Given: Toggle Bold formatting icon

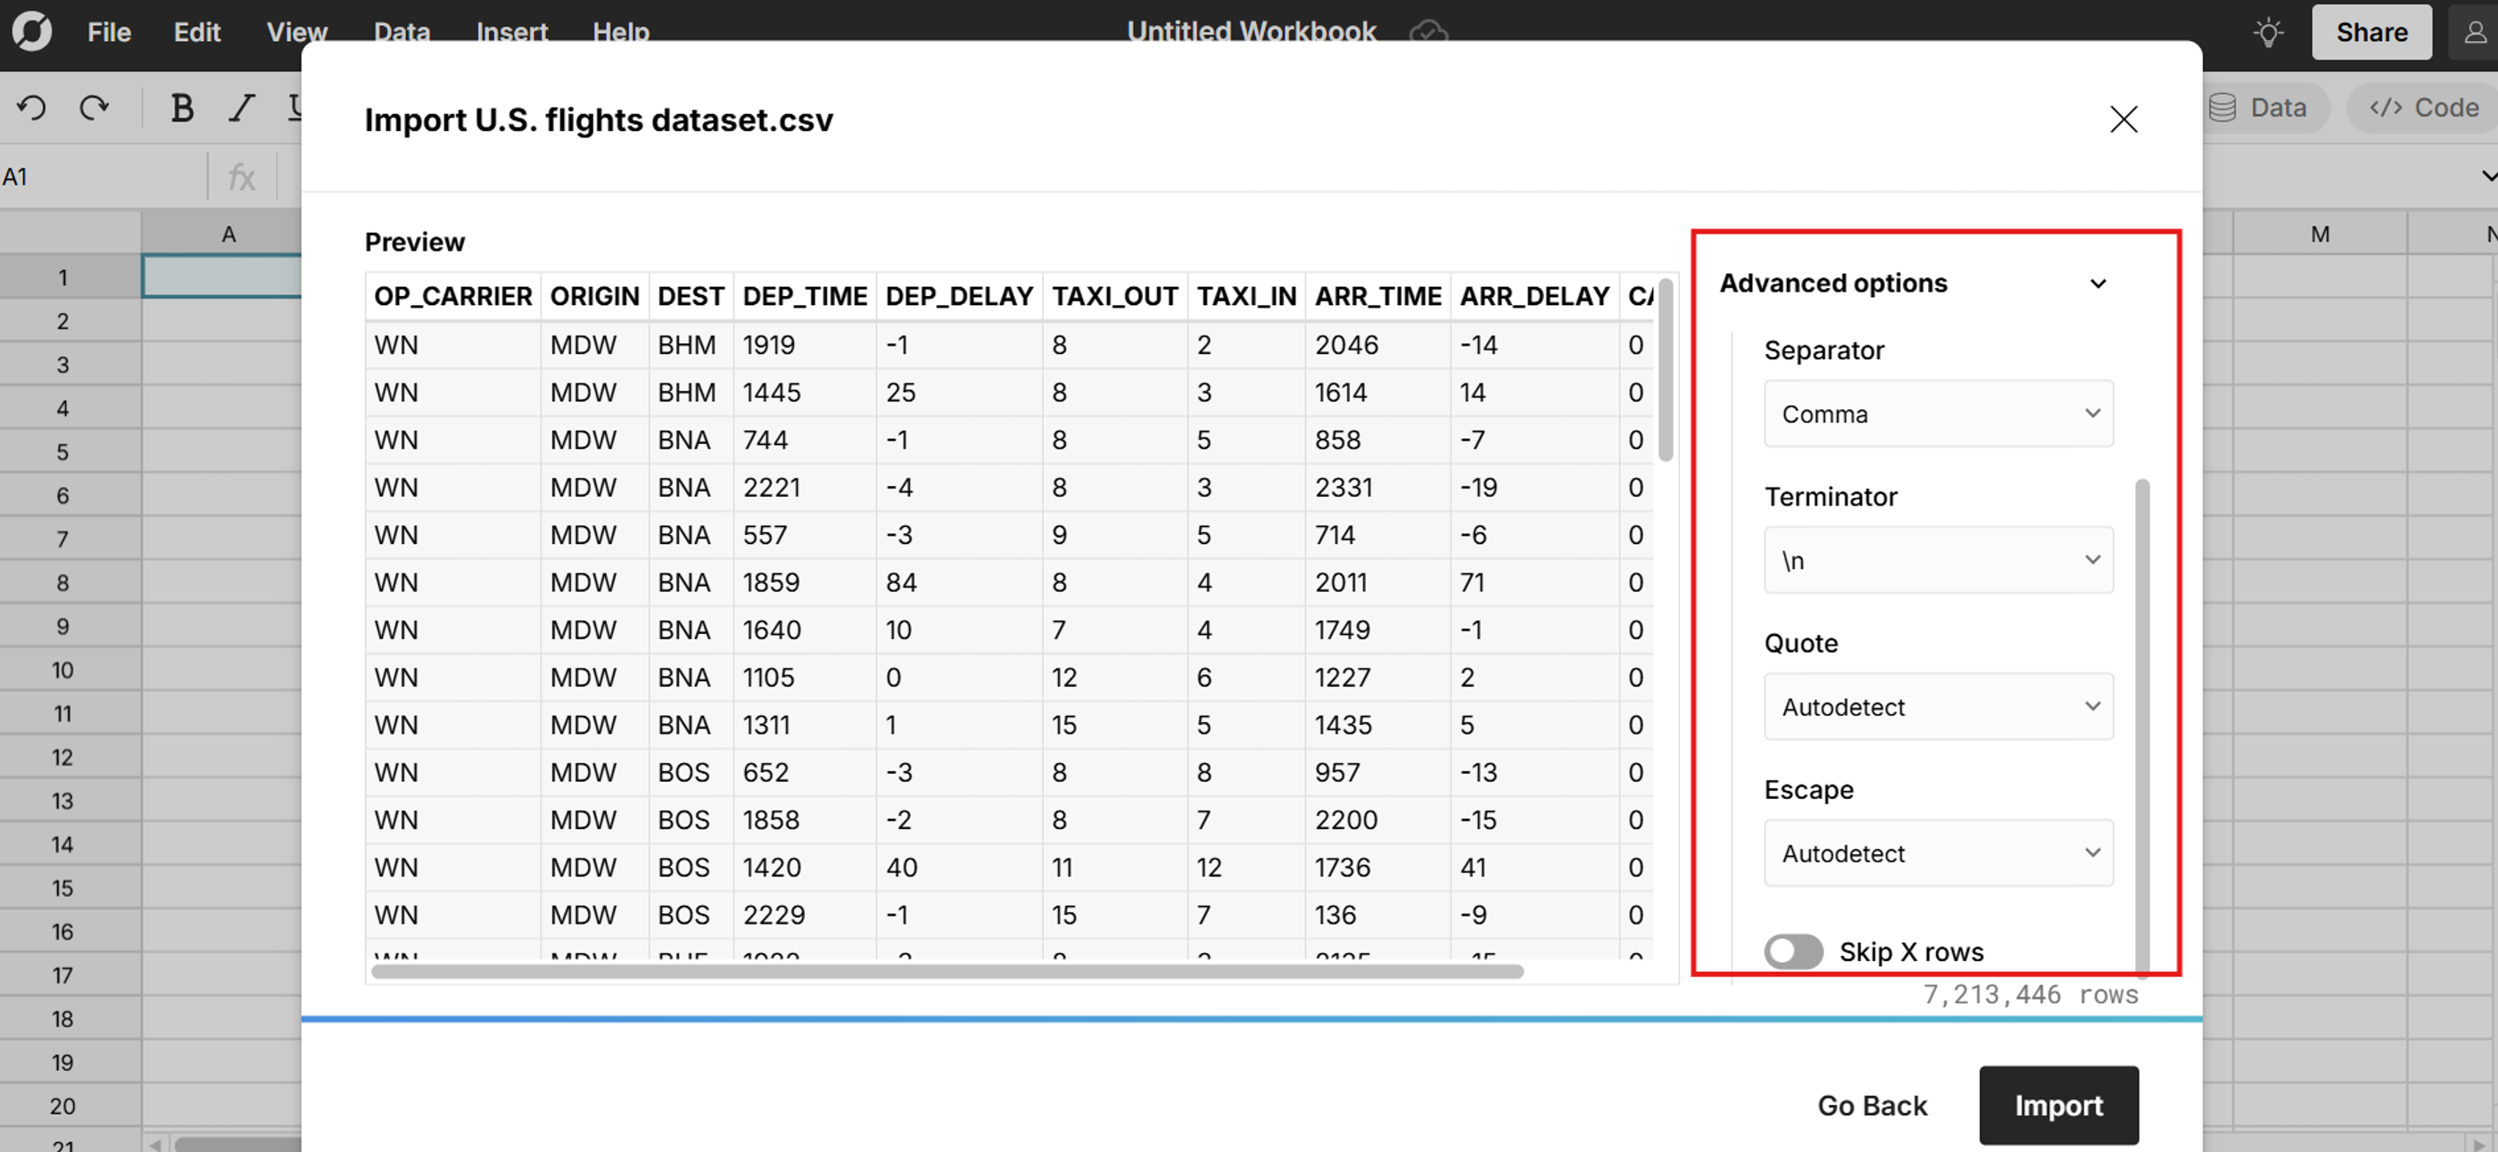Looking at the screenshot, I should pos(181,108).
